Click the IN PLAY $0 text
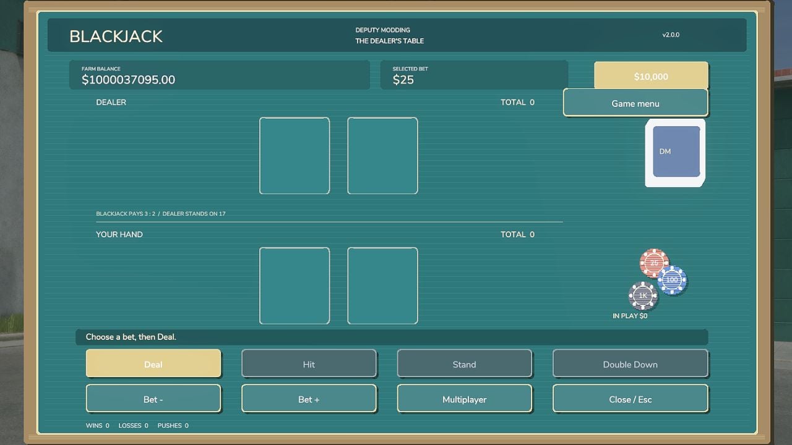The height and width of the screenshot is (445, 792). coord(630,316)
